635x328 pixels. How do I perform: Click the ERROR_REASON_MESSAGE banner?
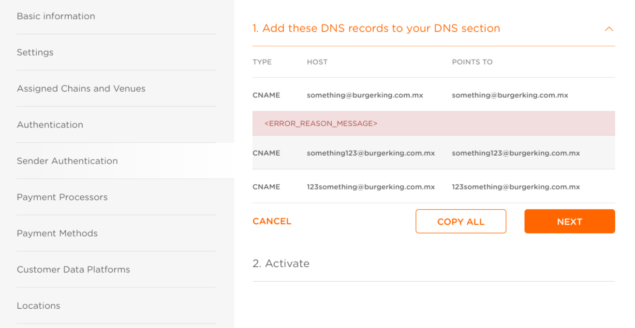click(434, 123)
